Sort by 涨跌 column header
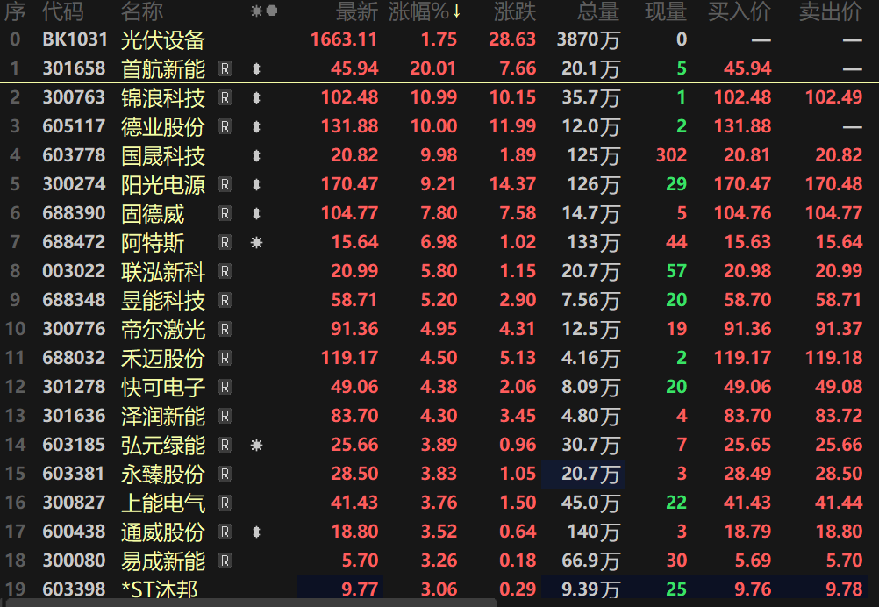The width and height of the screenshot is (879, 607). (515, 11)
